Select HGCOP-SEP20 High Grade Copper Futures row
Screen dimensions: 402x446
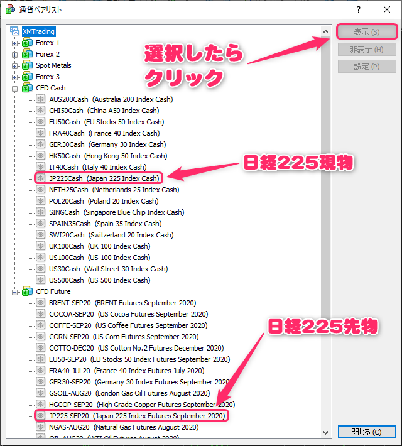(x=142, y=405)
